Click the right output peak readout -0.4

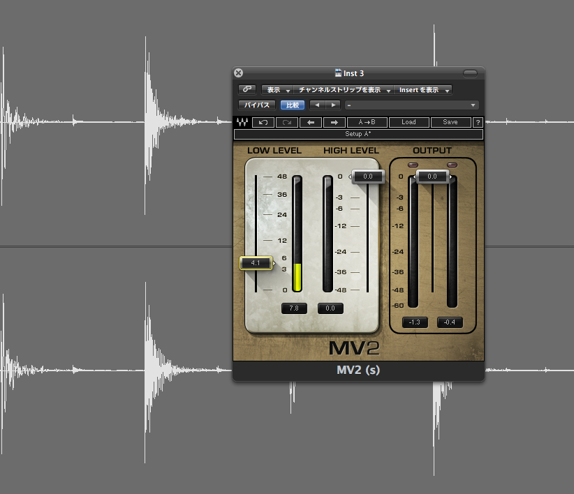pyautogui.click(x=450, y=322)
